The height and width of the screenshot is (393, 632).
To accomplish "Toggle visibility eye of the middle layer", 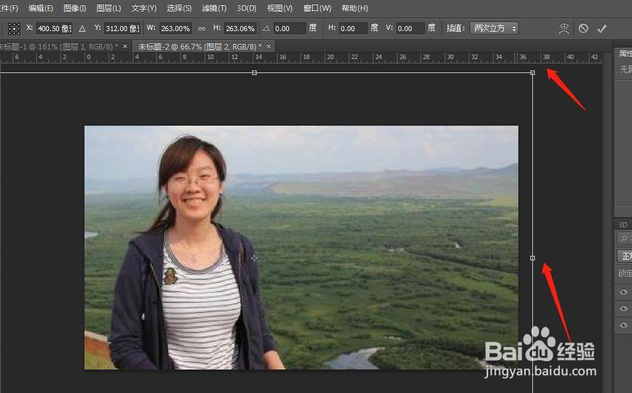I will coord(624,309).
